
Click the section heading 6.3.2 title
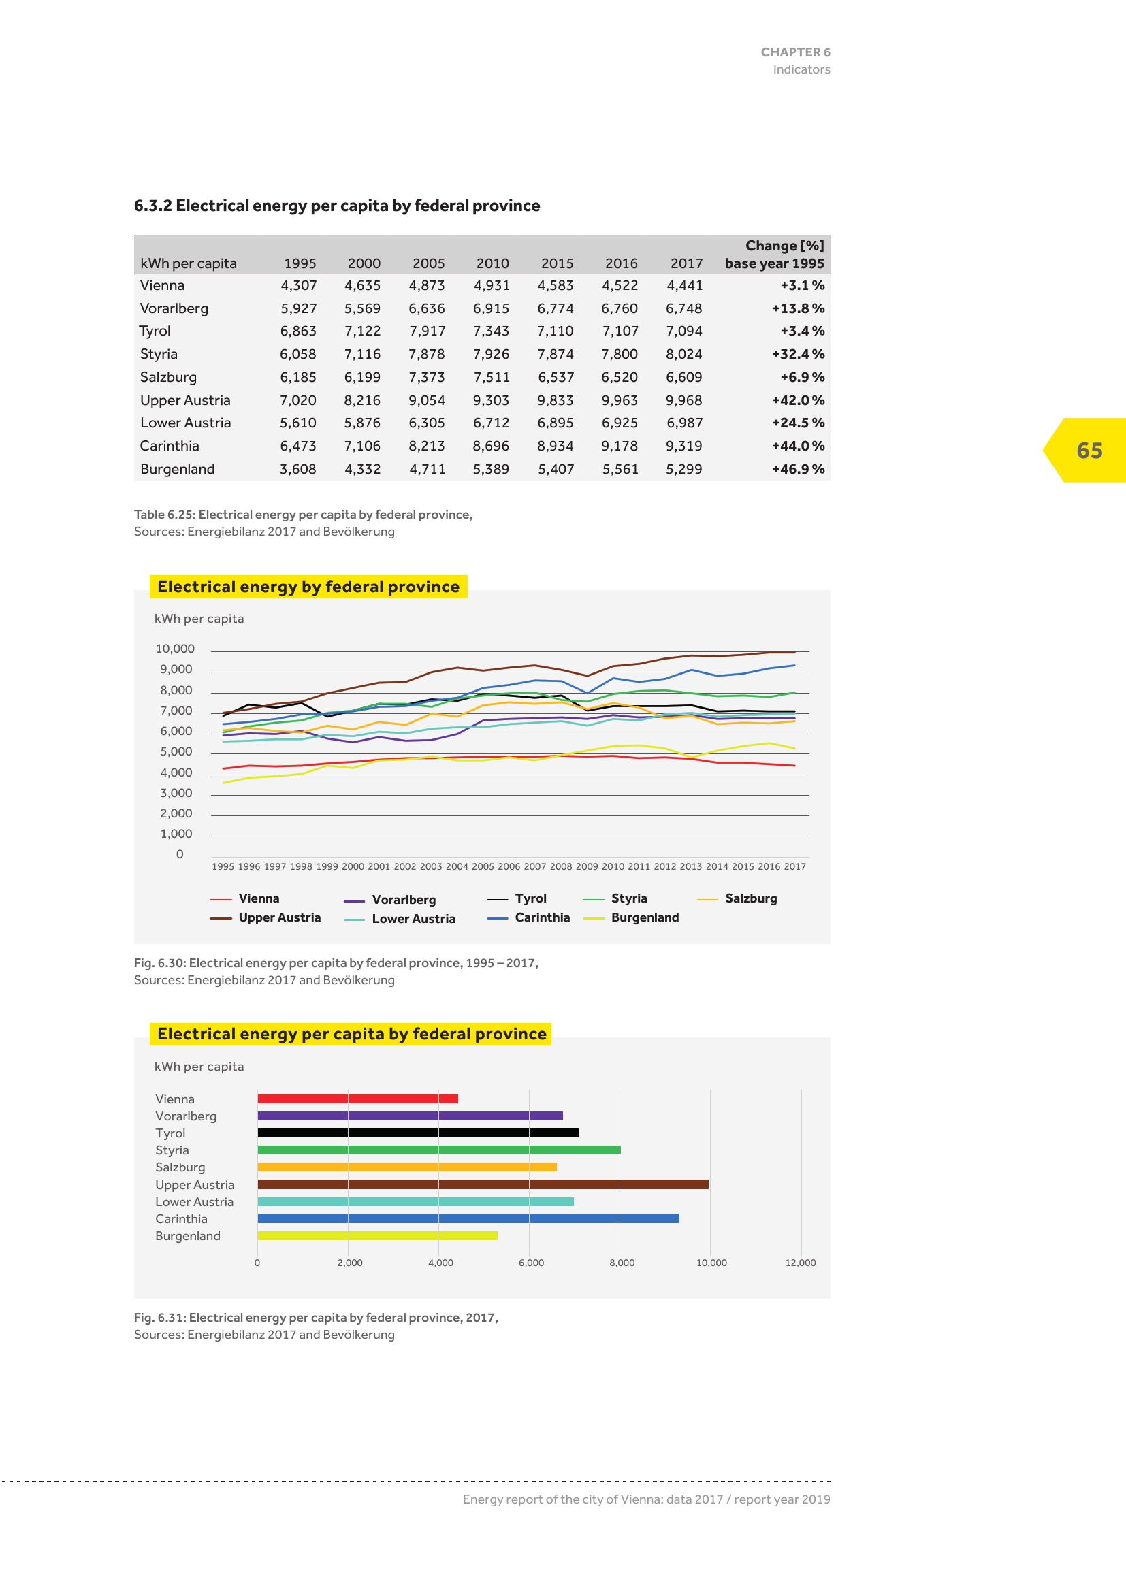pyautogui.click(x=337, y=206)
